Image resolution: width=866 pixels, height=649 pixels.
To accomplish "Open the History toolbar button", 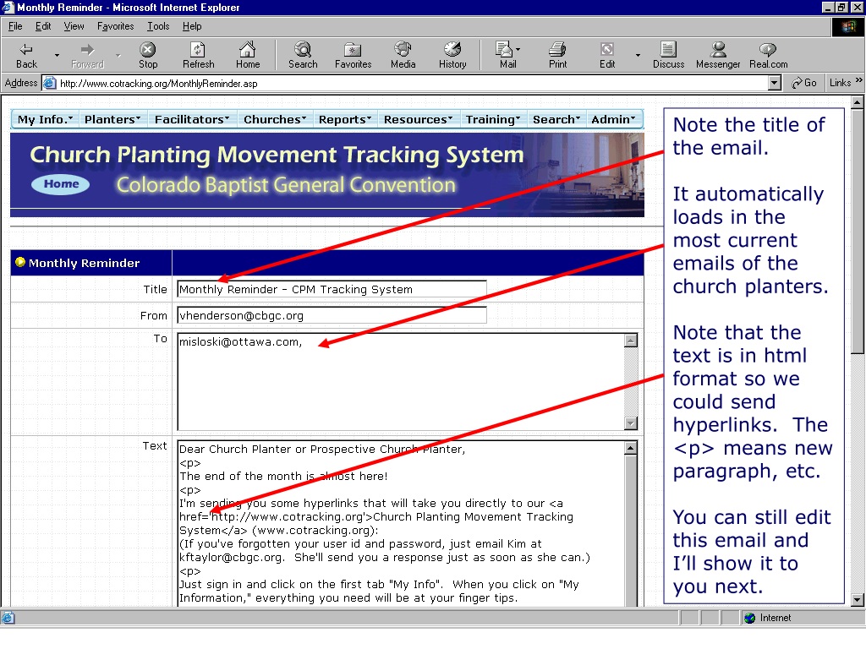I will click(452, 55).
